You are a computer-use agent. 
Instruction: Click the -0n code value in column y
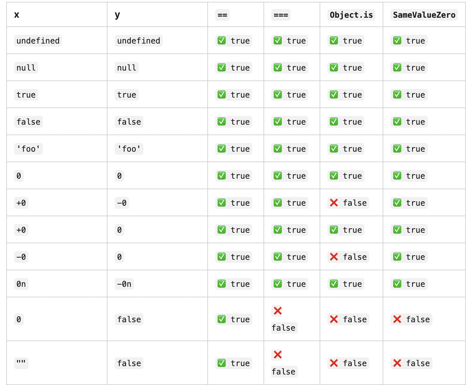(124, 284)
